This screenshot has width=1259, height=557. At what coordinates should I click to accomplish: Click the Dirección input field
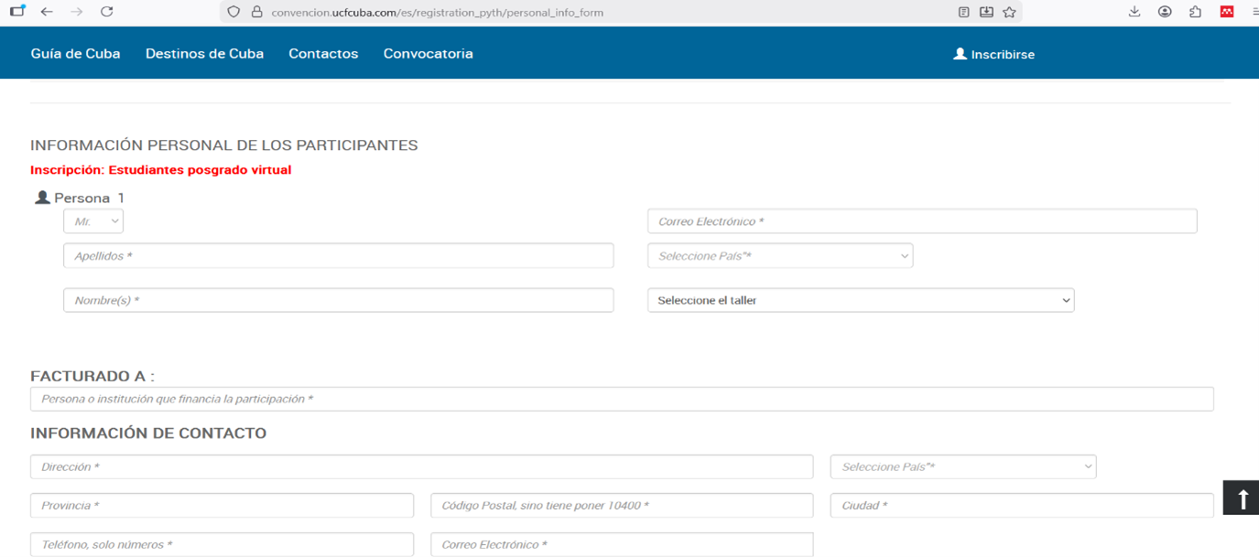click(x=422, y=466)
